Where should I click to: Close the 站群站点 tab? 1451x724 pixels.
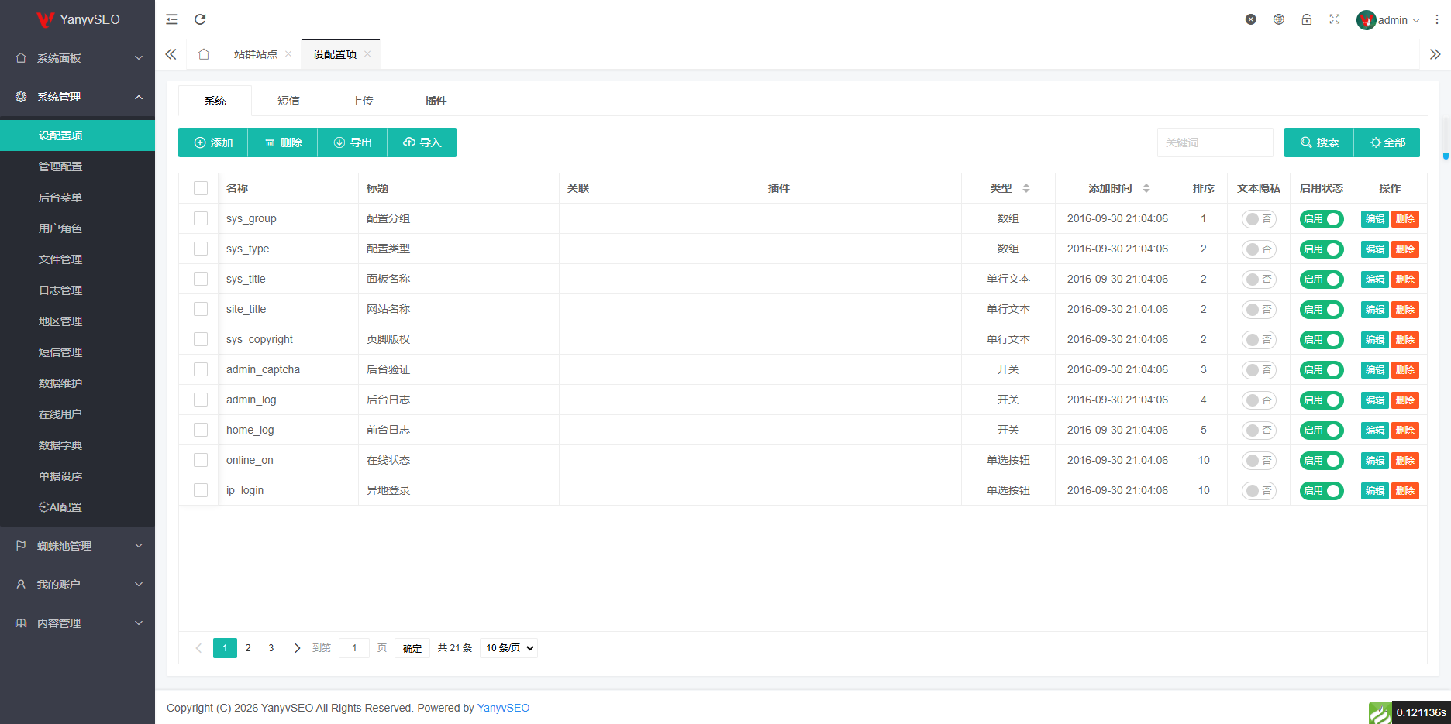[x=288, y=53]
